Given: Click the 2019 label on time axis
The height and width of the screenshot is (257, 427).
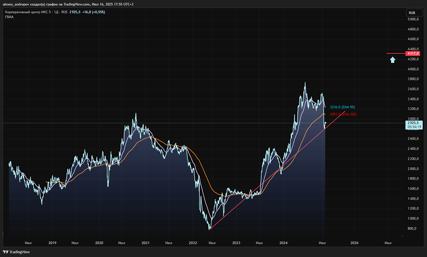Looking at the screenshot, I should (x=53, y=242).
